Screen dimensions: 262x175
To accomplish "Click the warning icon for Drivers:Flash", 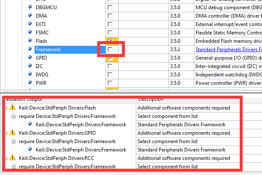I will click(12, 107).
